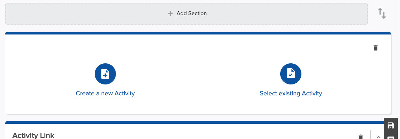
Task: Click the Add Section label text
Action: (192, 13)
